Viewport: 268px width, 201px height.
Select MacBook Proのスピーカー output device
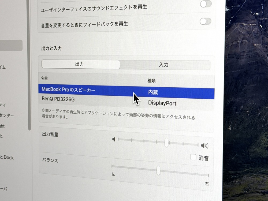click(x=69, y=89)
